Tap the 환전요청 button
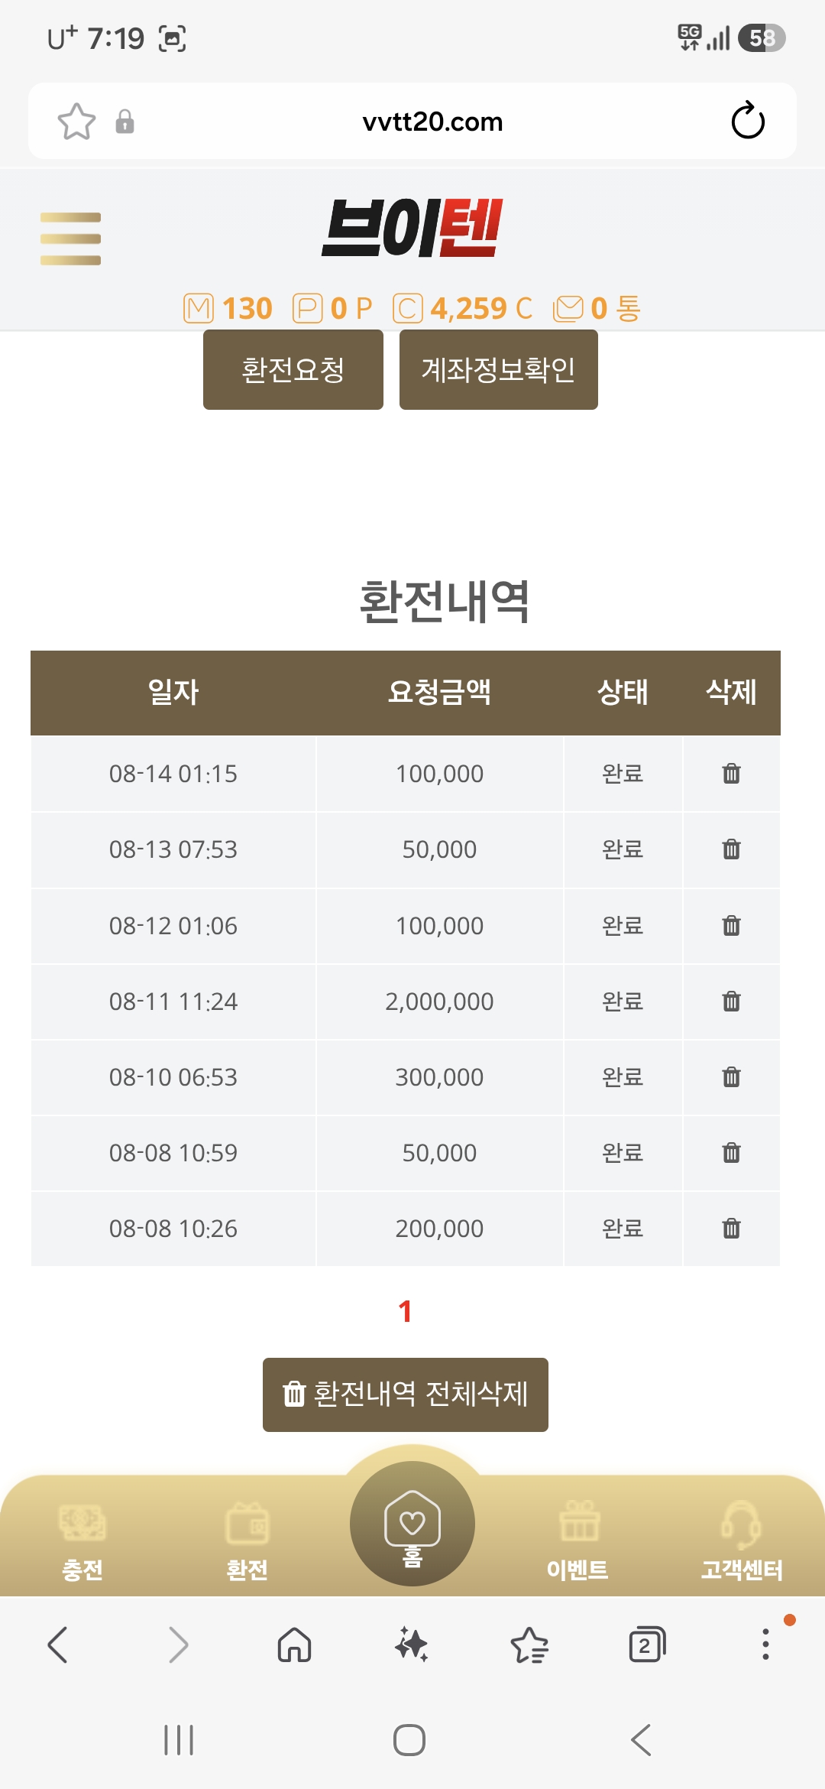 tap(293, 370)
